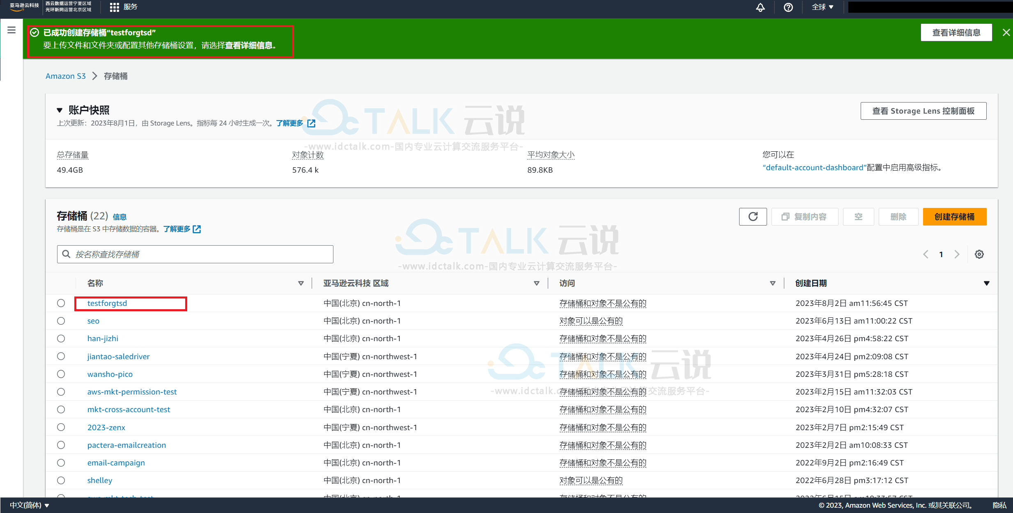Open the han-jizhi bucket link
1013x513 pixels.
pos(103,338)
